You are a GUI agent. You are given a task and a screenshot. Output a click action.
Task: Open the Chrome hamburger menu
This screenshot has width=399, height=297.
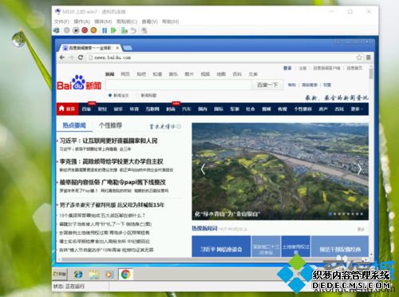(369, 57)
